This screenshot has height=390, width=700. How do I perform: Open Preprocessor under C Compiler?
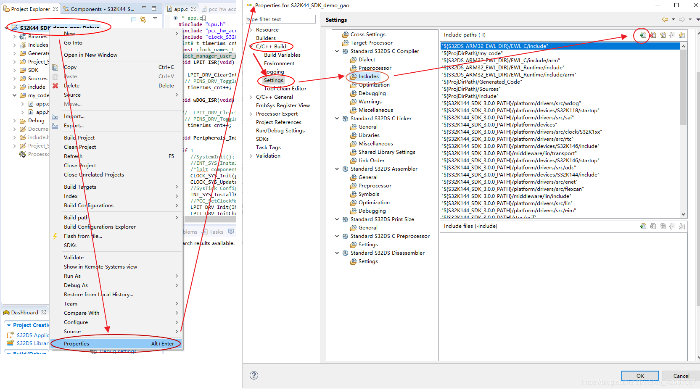(x=375, y=68)
